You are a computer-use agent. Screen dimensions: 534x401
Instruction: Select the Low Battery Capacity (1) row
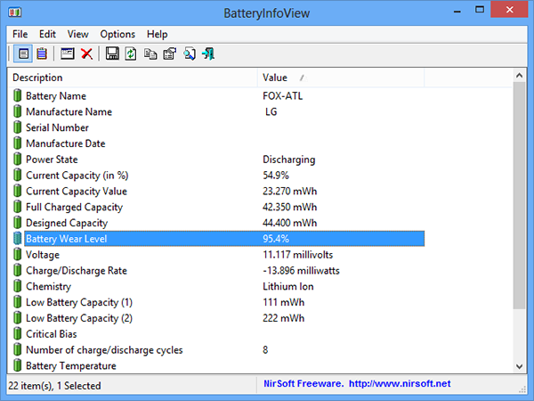click(x=216, y=302)
